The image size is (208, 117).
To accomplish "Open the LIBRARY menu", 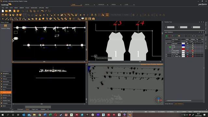I will pyautogui.click(x=22, y=8).
